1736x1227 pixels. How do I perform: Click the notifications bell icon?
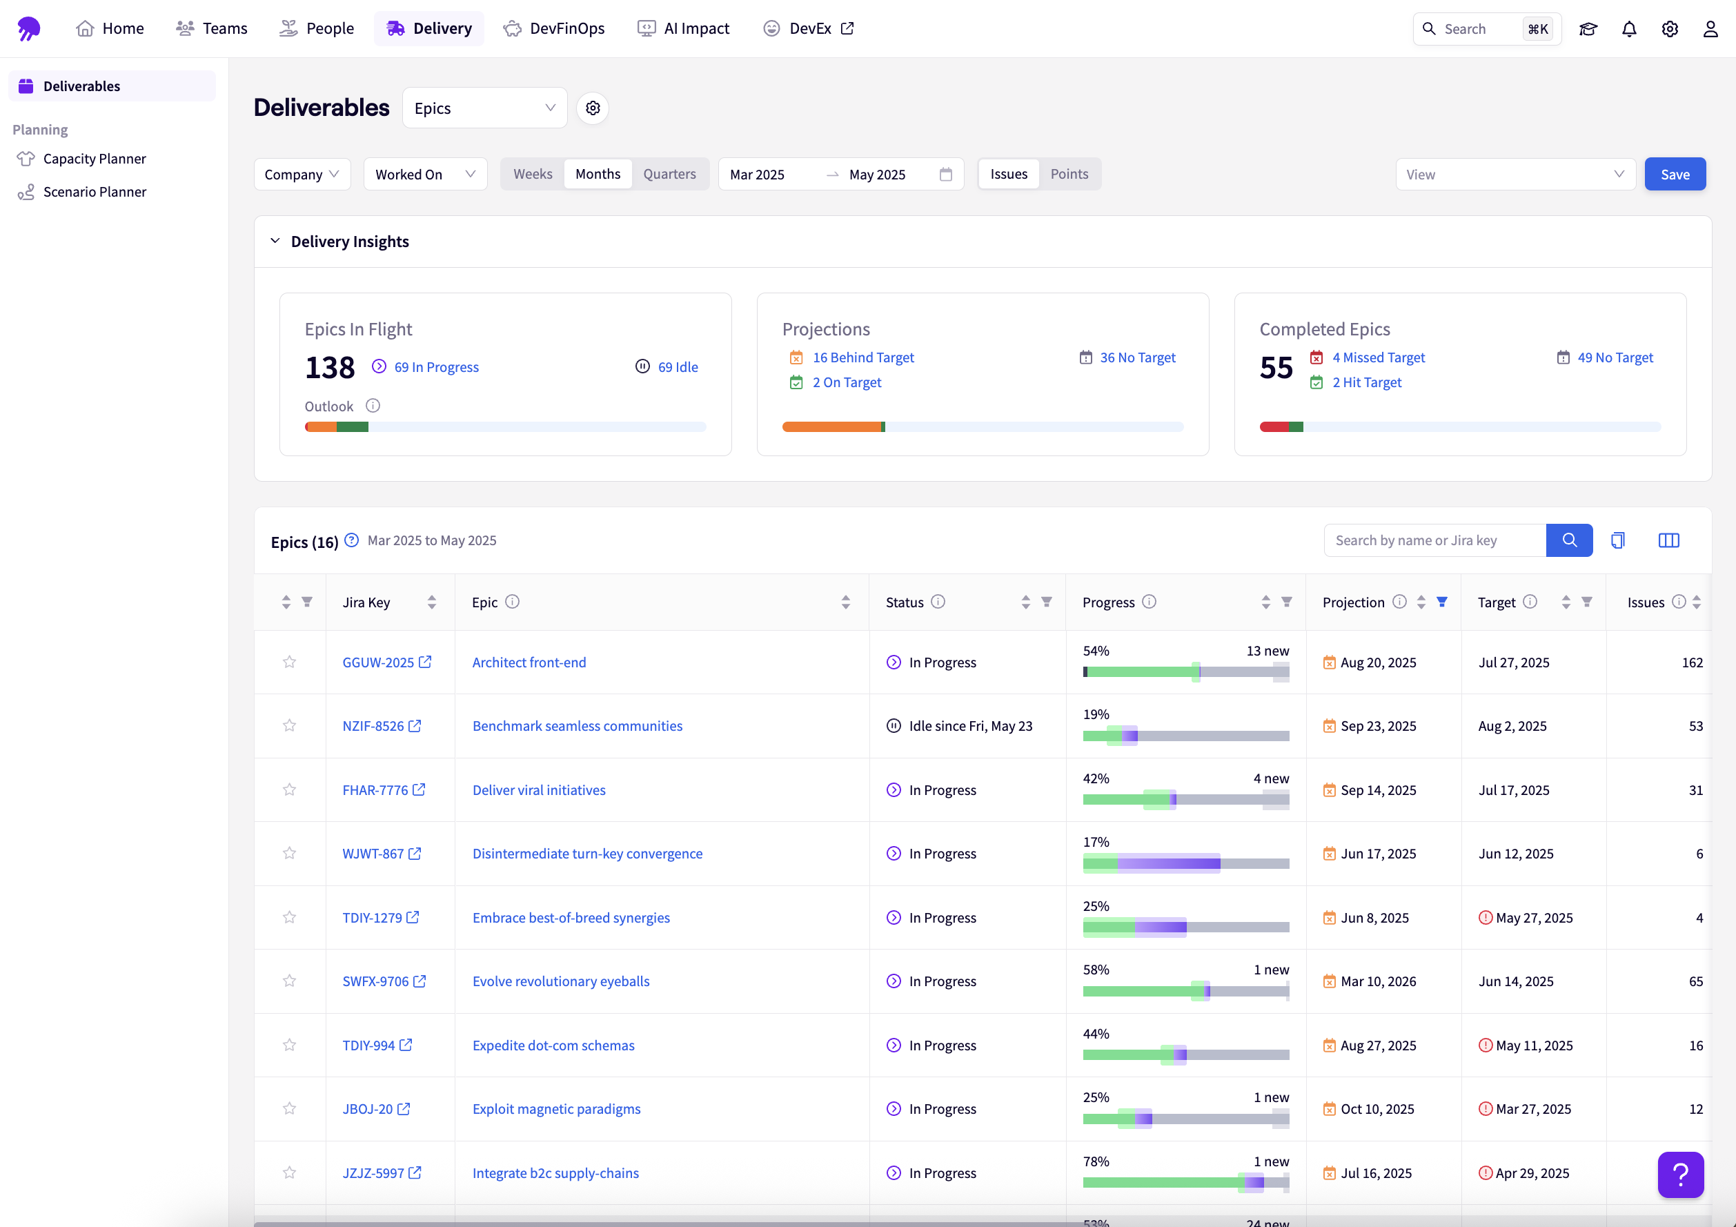(x=1628, y=29)
